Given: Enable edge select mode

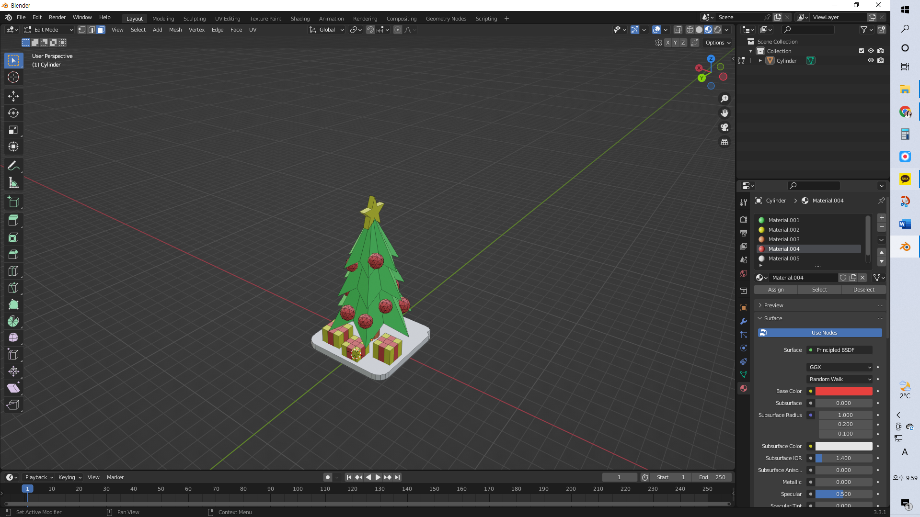Looking at the screenshot, I should [92, 30].
